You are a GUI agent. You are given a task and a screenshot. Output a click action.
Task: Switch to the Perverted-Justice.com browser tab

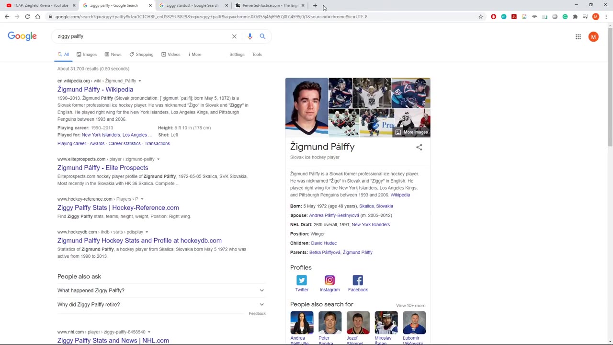point(270,5)
